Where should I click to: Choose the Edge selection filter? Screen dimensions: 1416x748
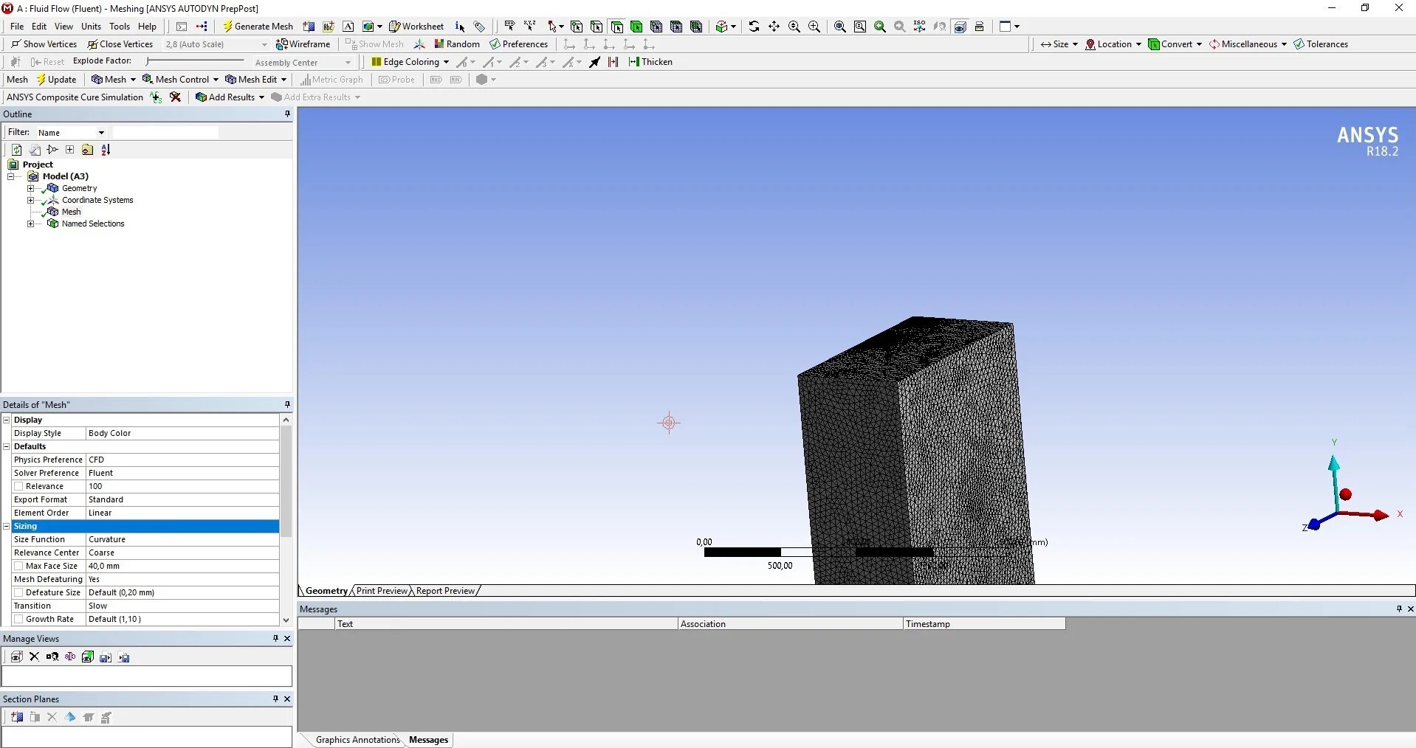[x=597, y=27]
